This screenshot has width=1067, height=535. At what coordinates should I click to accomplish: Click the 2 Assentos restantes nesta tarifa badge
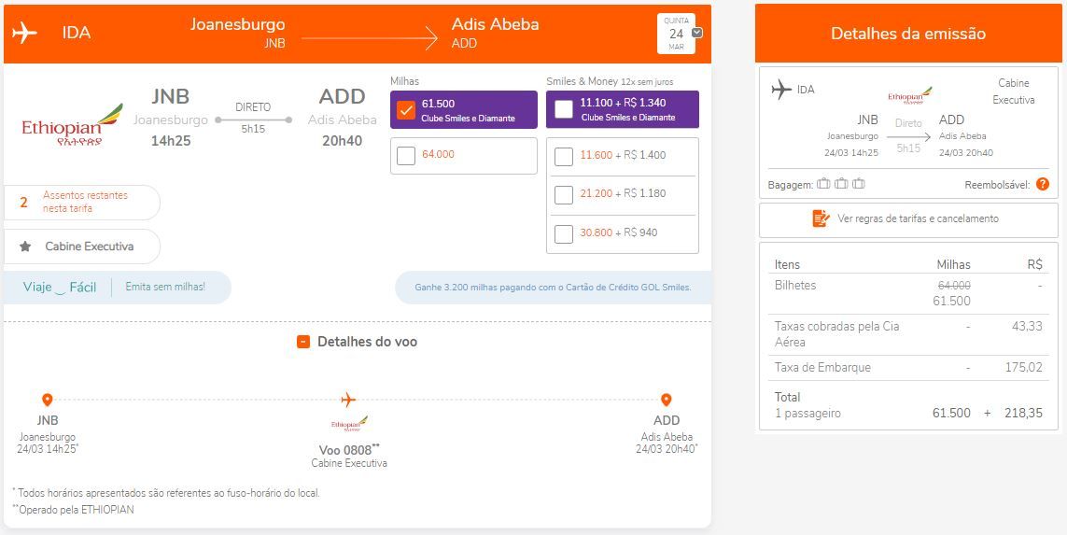tap(81, 203)
